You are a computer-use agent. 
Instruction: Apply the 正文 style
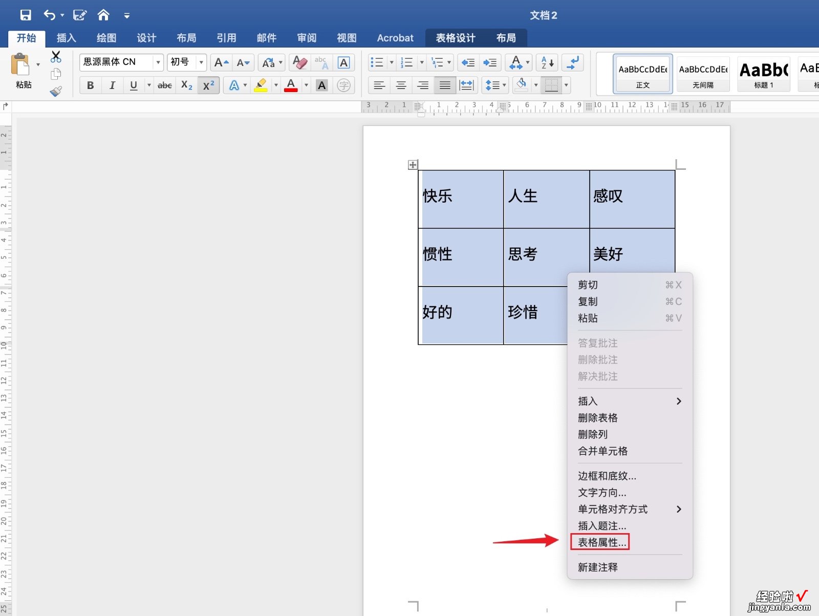coord(643,74)
